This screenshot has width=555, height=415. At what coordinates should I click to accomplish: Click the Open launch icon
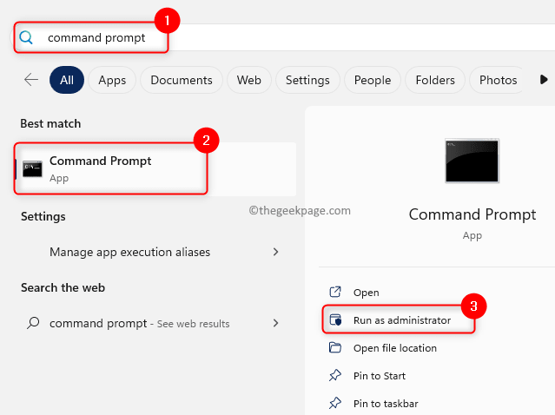(335, 293)
